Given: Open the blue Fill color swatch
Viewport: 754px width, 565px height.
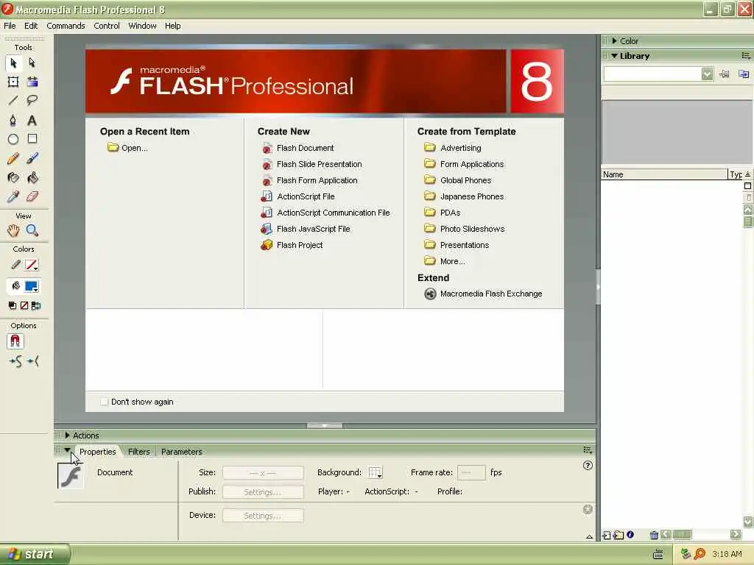Looking at the screenshot, I should (31, 287).
